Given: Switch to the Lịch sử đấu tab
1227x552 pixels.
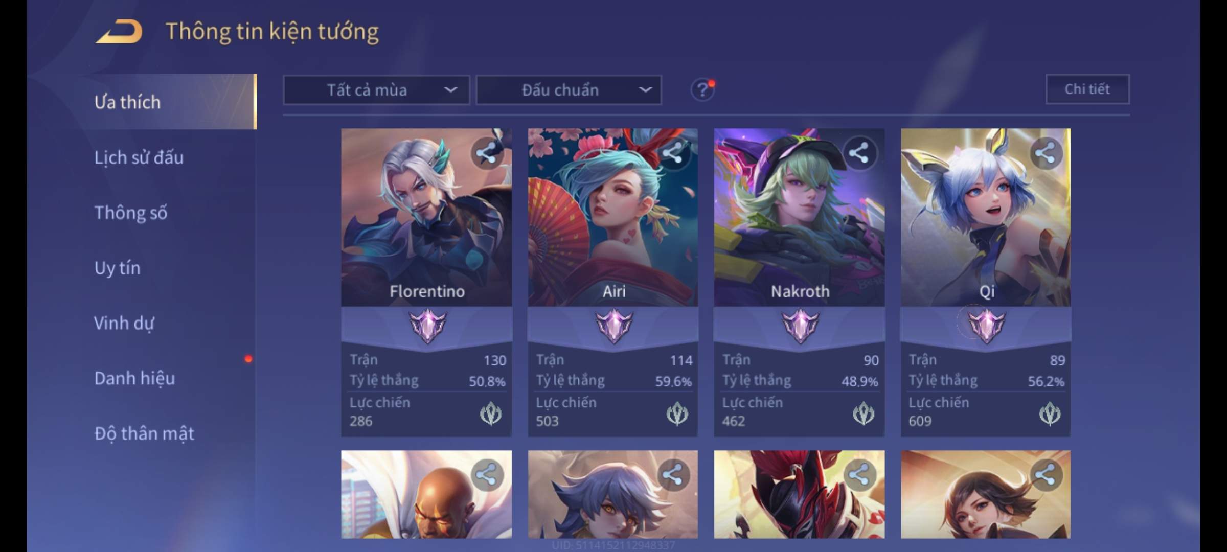Looking at the screenshot, I should coord(139,157).
